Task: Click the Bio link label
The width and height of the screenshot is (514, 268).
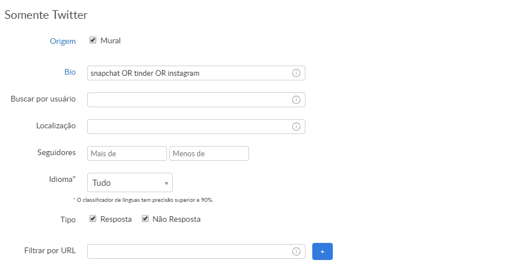Action: point(70,72)
